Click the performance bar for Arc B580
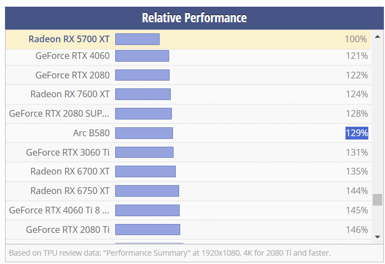Screen dimensions: 385x264 pyautogui.click(x=144, y=133)
